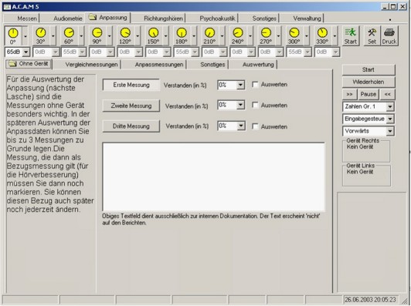Switch to the Psychoakustik tab

[x=217, y=18]
